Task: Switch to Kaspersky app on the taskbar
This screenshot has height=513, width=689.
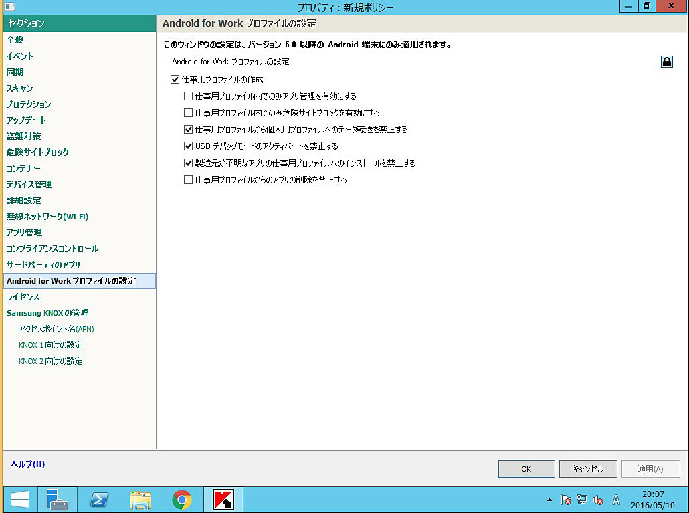Action: coord(223,500)
